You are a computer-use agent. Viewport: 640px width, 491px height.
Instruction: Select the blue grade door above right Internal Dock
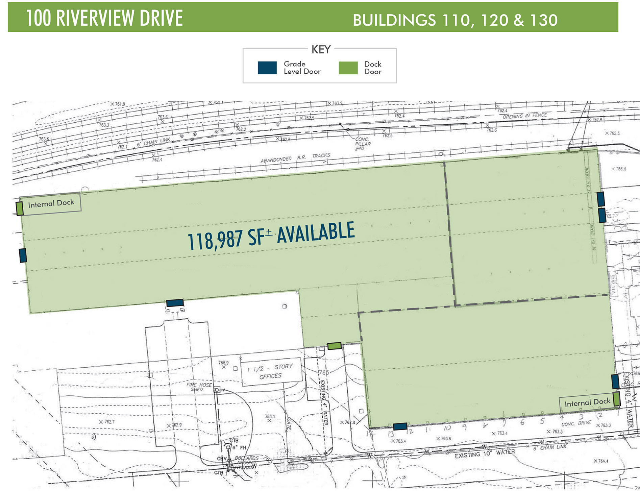click(615, 381)
